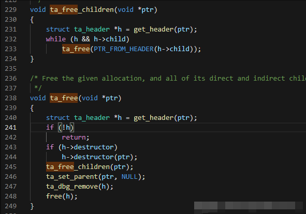Click the highlighted ta_free call on line 233

pyautogui.click(x=76, y=49)
